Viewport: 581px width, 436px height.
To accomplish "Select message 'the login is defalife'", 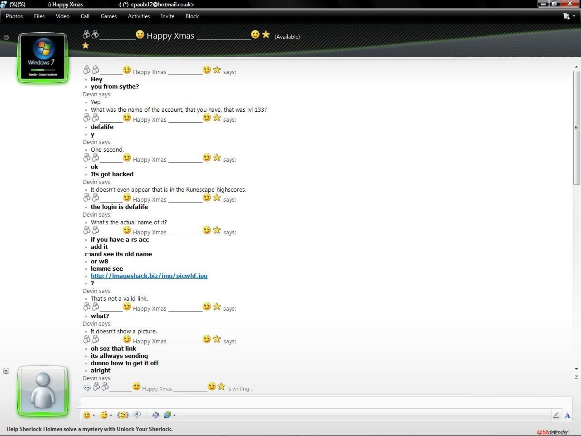I will [119, 207].
